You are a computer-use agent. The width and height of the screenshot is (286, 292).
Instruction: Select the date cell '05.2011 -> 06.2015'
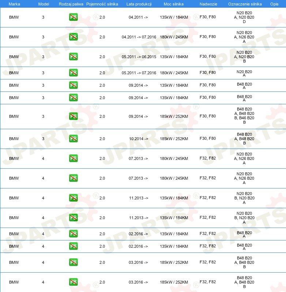[139, 57]
